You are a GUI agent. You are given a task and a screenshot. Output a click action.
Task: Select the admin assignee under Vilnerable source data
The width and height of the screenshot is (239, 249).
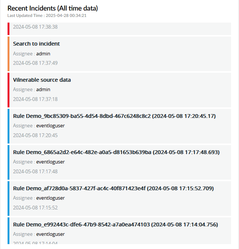click(43, 90)
